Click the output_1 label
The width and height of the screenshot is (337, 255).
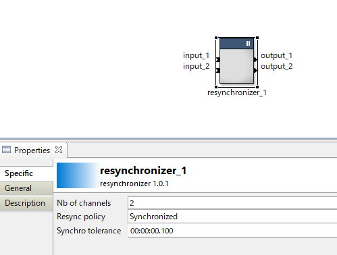coord(276,55)
